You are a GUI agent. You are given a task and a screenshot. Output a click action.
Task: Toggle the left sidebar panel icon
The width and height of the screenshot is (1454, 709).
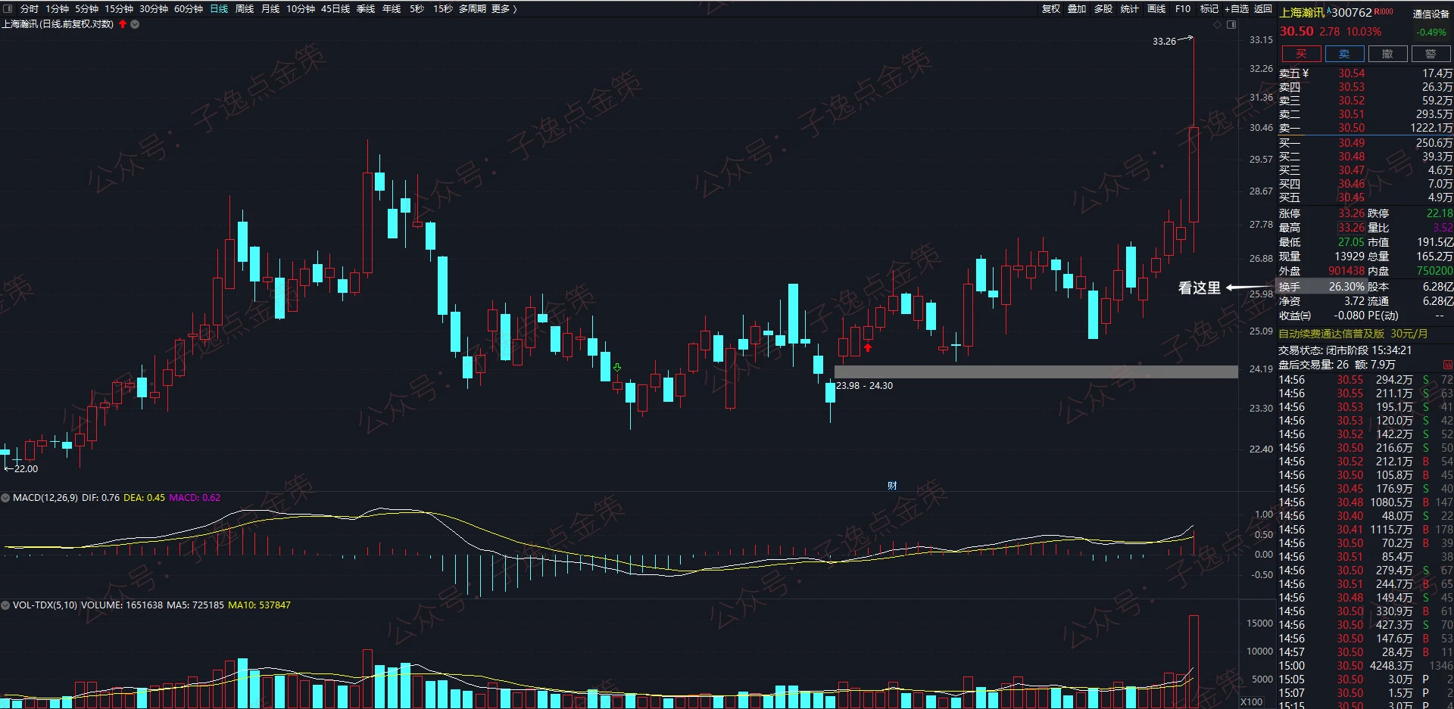(8, 9)
